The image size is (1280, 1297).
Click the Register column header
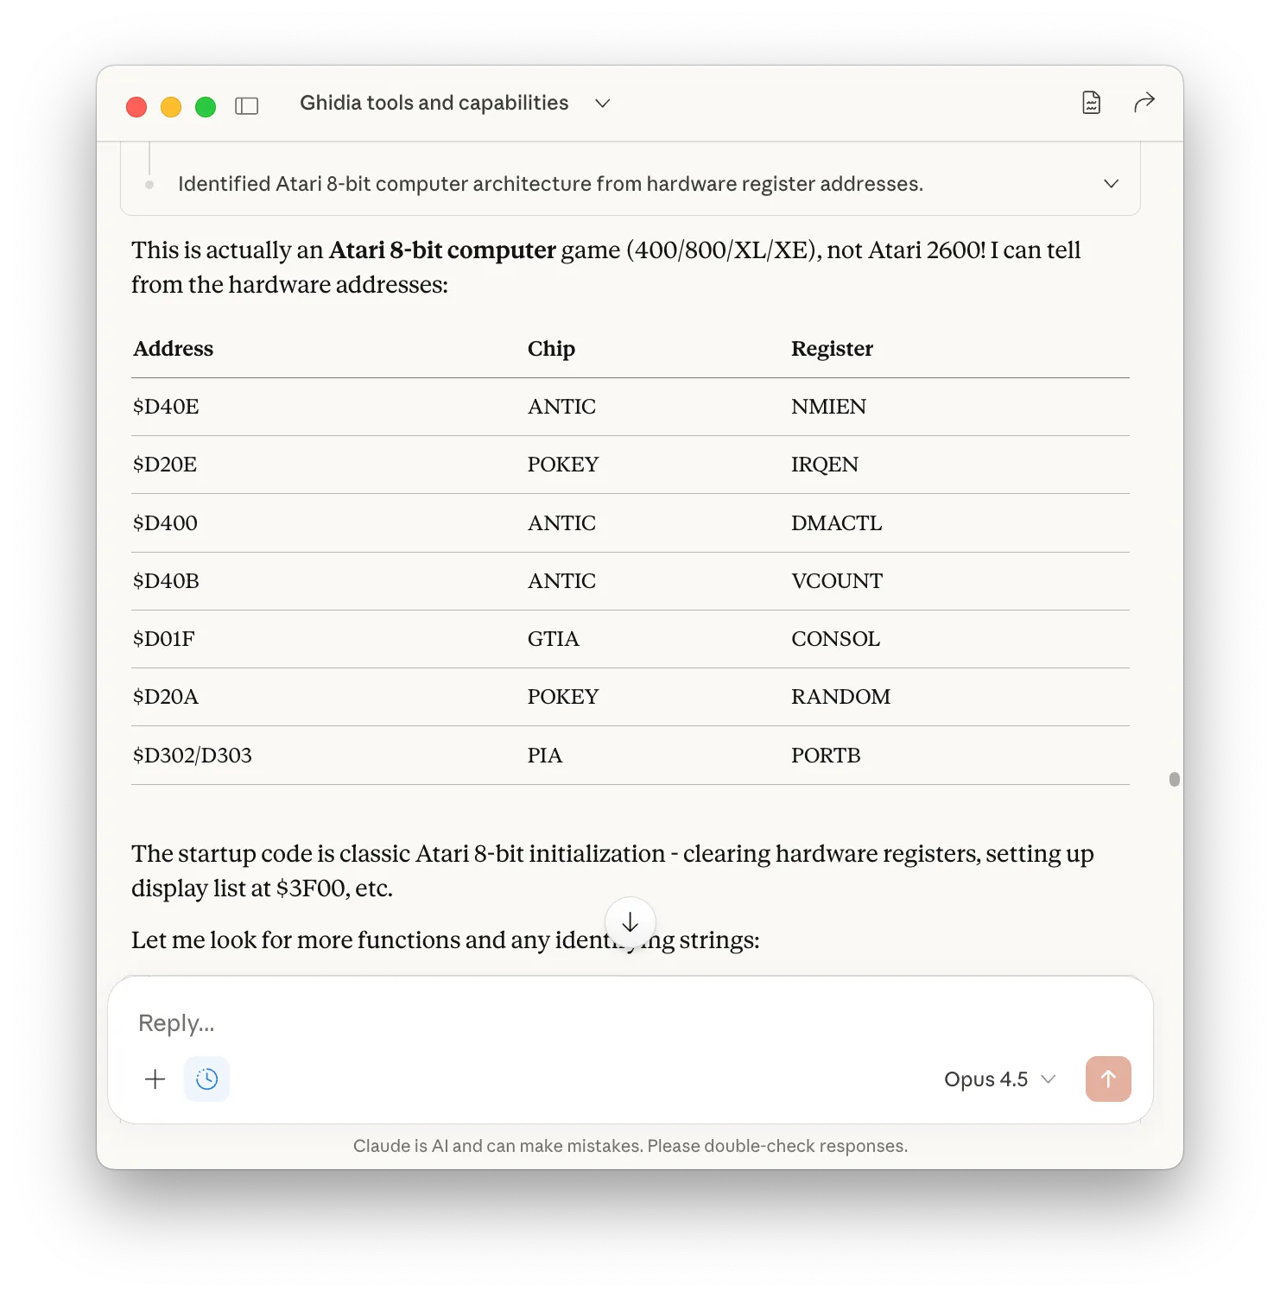[832, 349]
